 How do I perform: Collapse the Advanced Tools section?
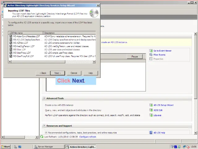click(x=44, y=98)
